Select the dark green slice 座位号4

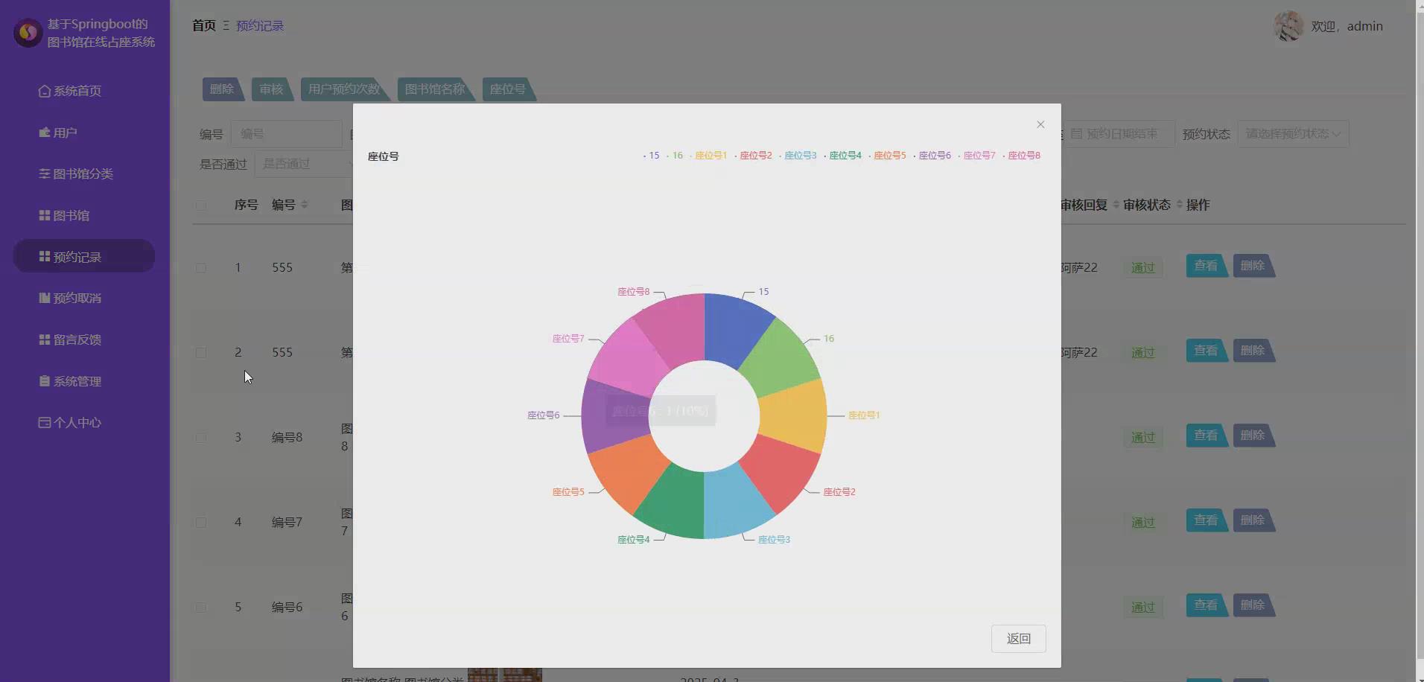[x=676, y=503]
